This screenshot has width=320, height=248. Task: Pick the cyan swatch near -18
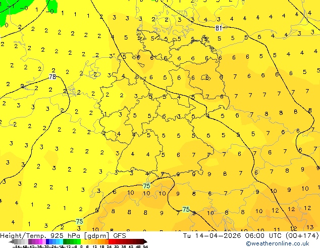(61, 242)
